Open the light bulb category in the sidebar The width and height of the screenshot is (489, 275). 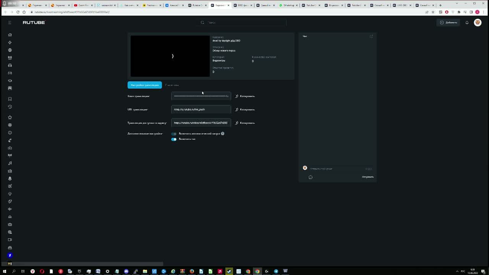tap(10, 194)
